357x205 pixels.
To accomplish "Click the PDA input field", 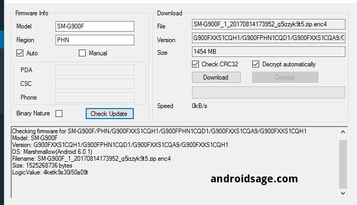I will point(95,70).
